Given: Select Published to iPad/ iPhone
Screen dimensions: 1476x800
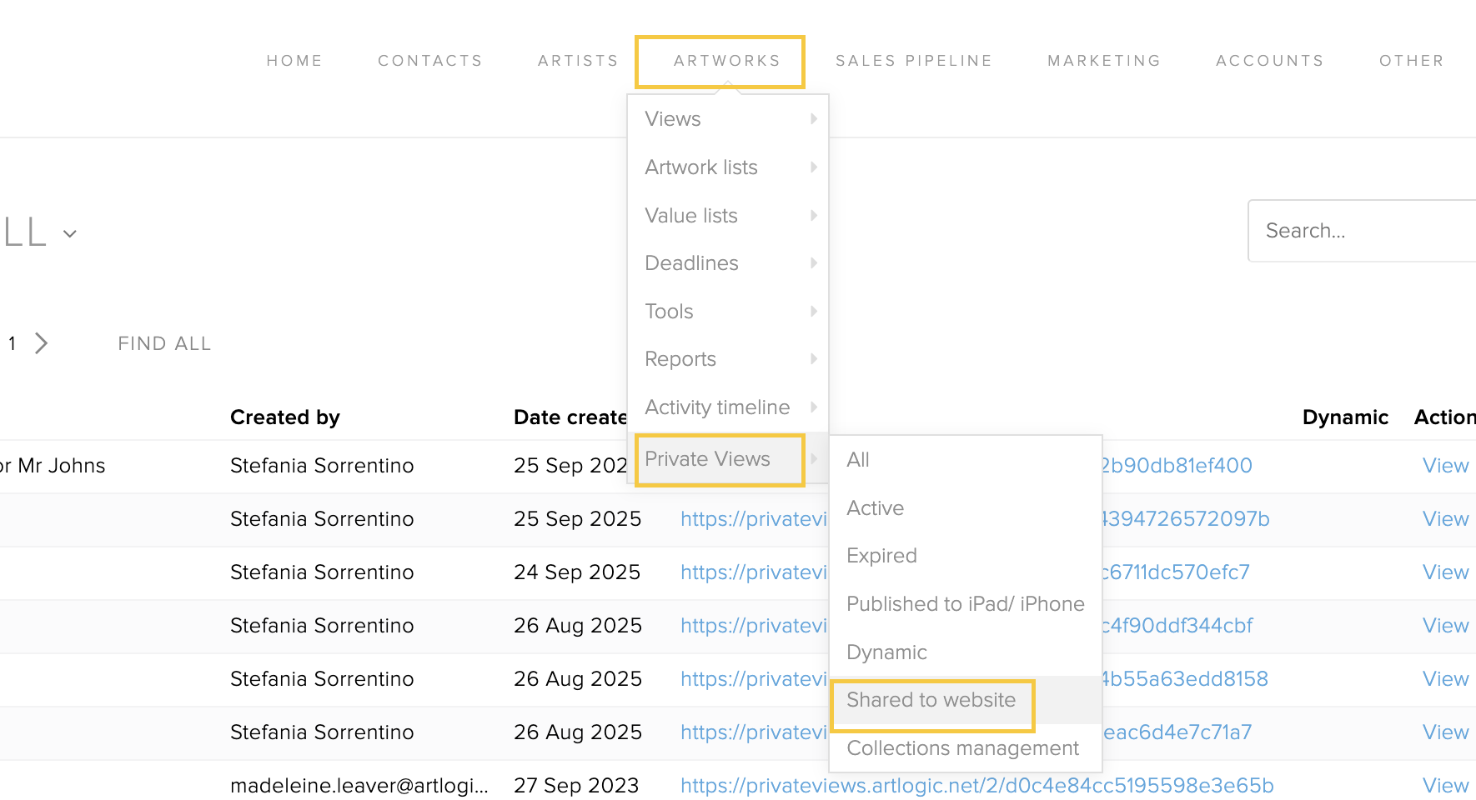Looking at the screenshot, I should pos(965,604).
